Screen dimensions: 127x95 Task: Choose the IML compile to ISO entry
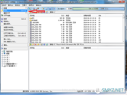coord(14,42)
